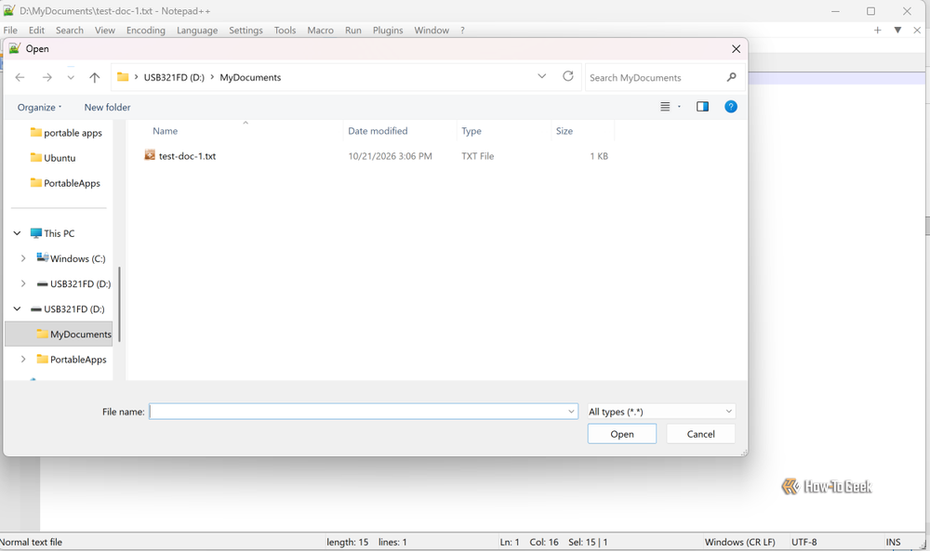
Task: Open the All types (*.*) file filter dropdown
Action: (x=660, y=412)
